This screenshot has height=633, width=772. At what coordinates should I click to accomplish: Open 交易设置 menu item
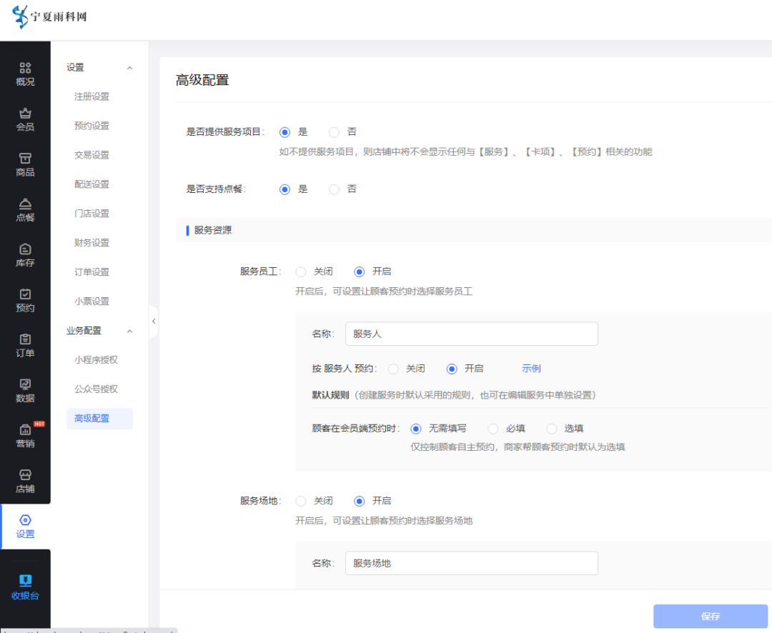[92, 155]
